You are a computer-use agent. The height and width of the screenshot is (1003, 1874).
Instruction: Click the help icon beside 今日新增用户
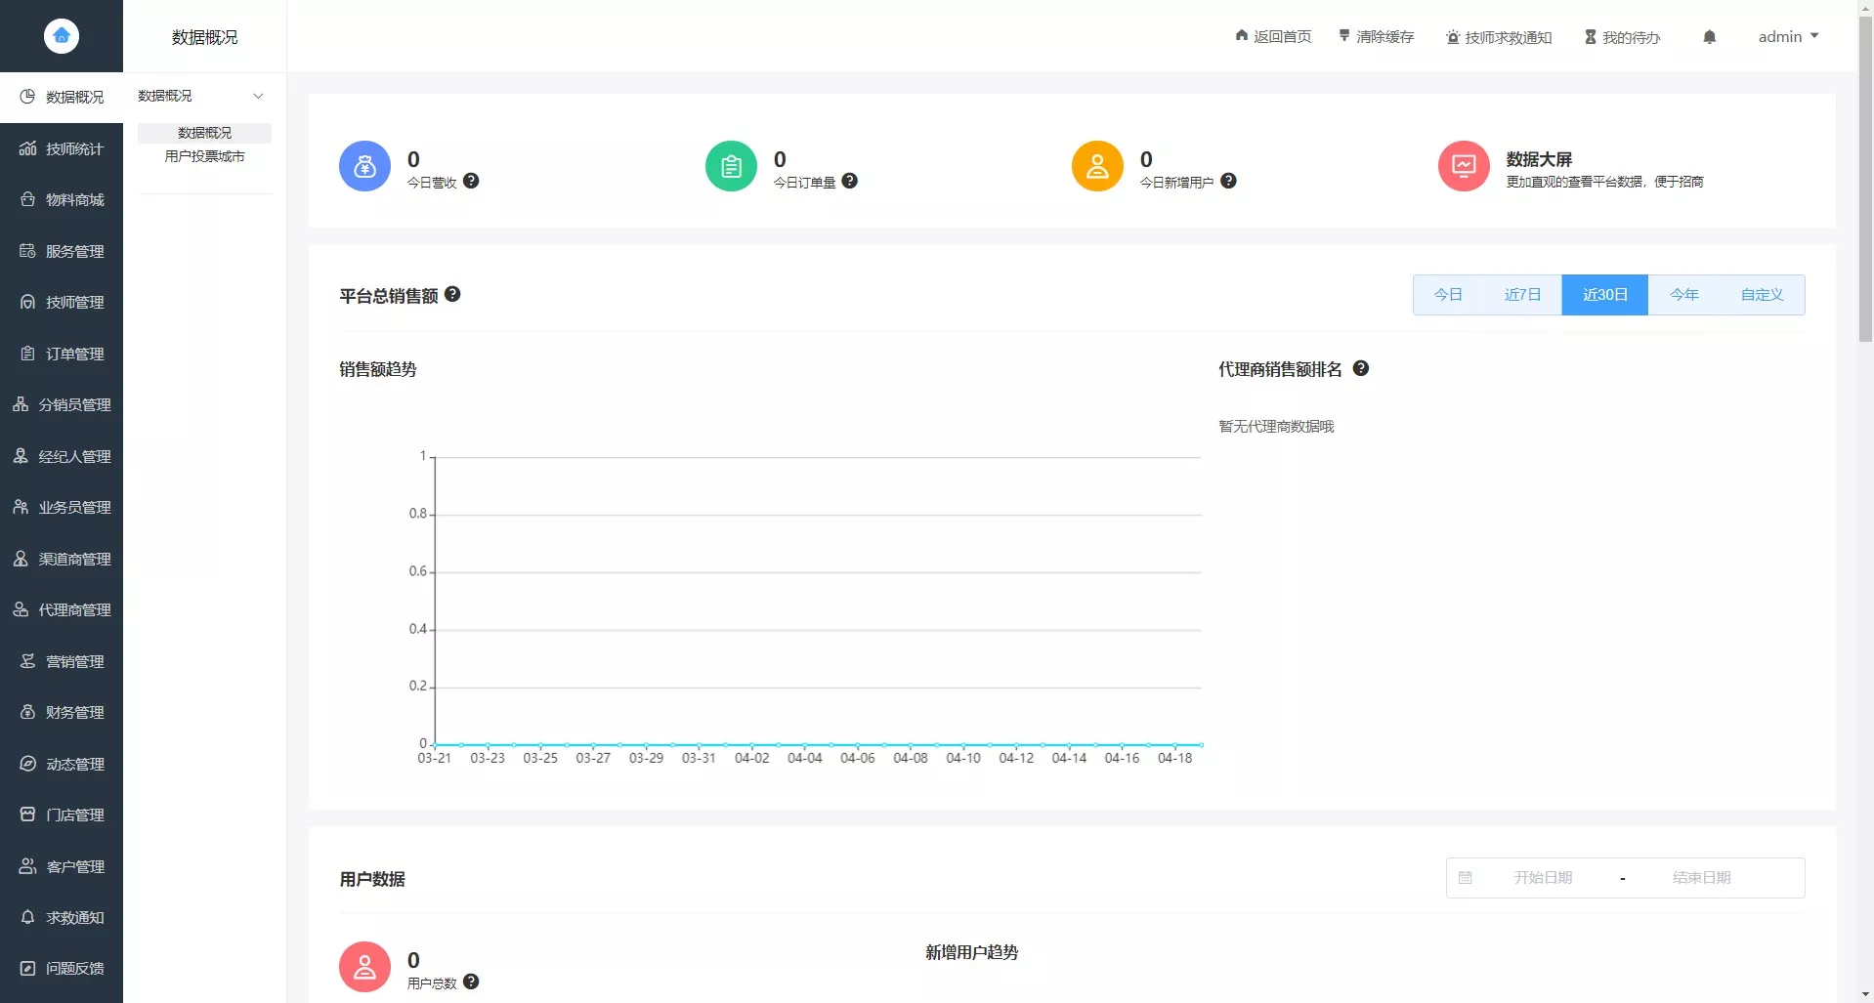pos(1228,181)
